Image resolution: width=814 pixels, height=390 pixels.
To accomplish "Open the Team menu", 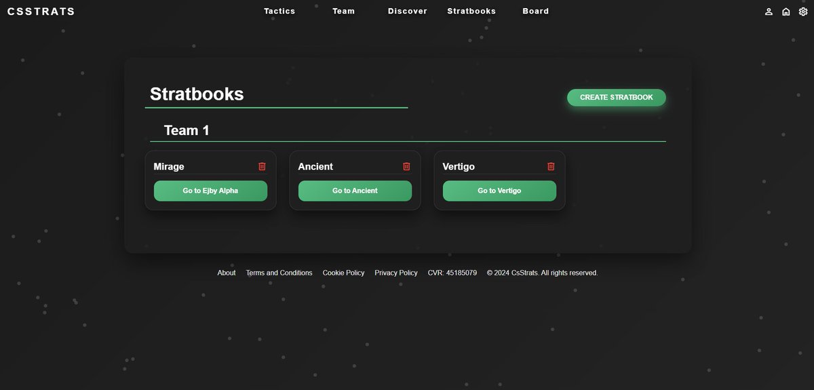I will click(x=343, y=11).
